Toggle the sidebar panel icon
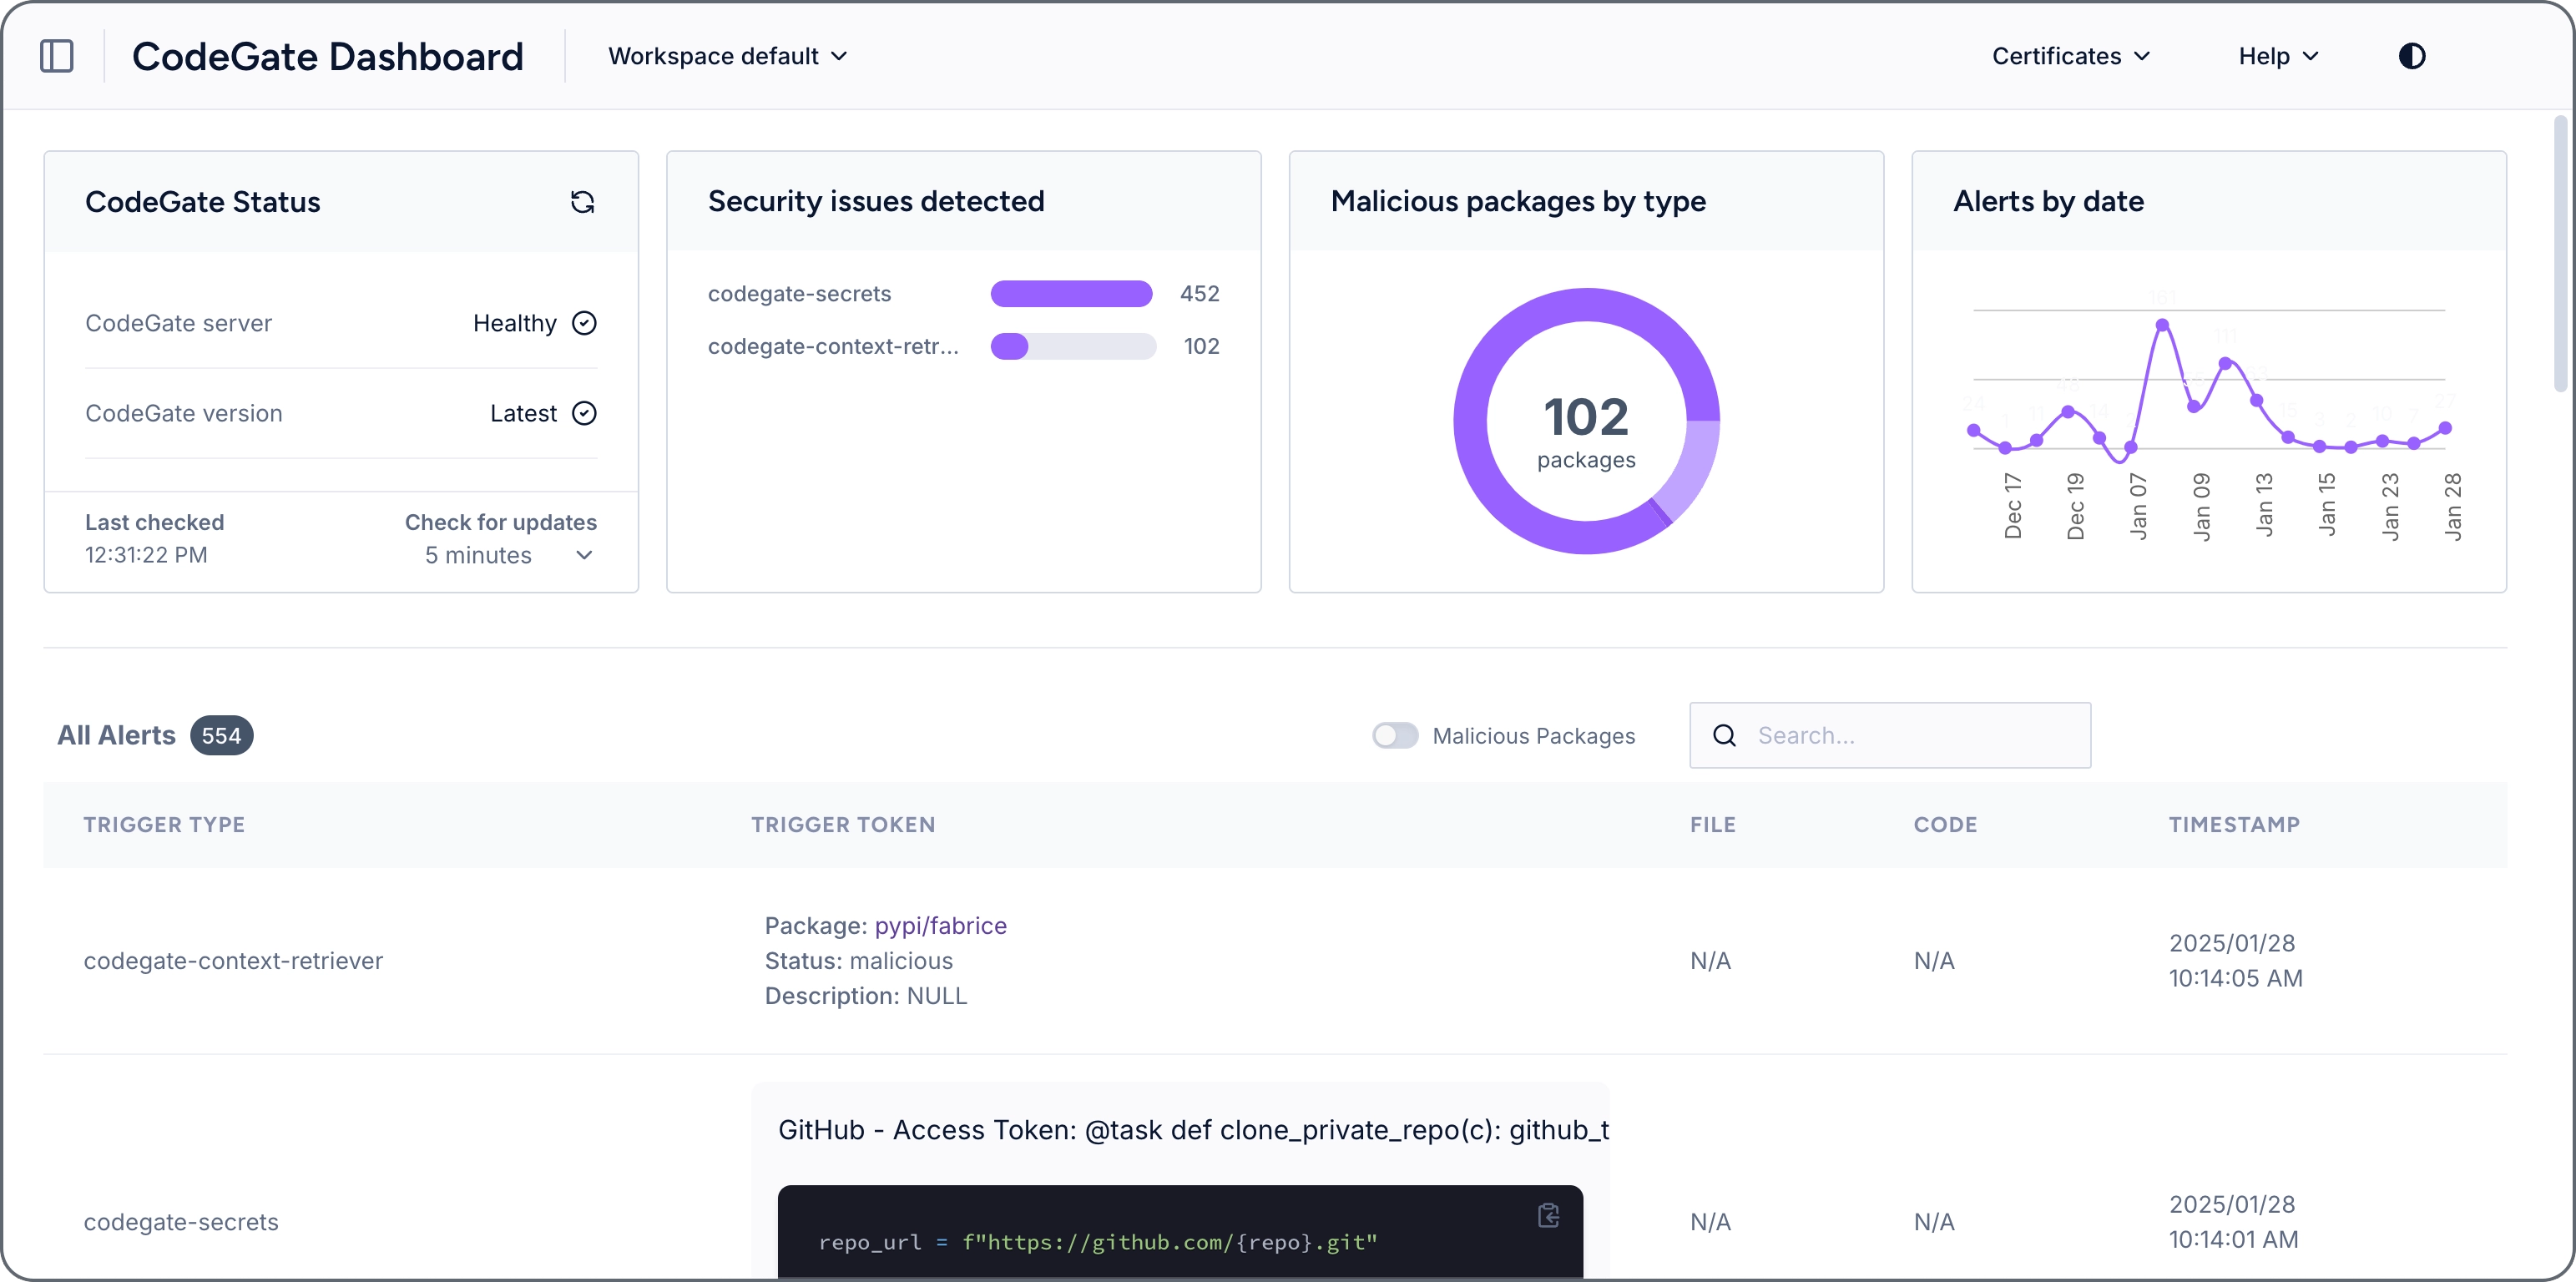2576x1282 pixels. point(57,56)
